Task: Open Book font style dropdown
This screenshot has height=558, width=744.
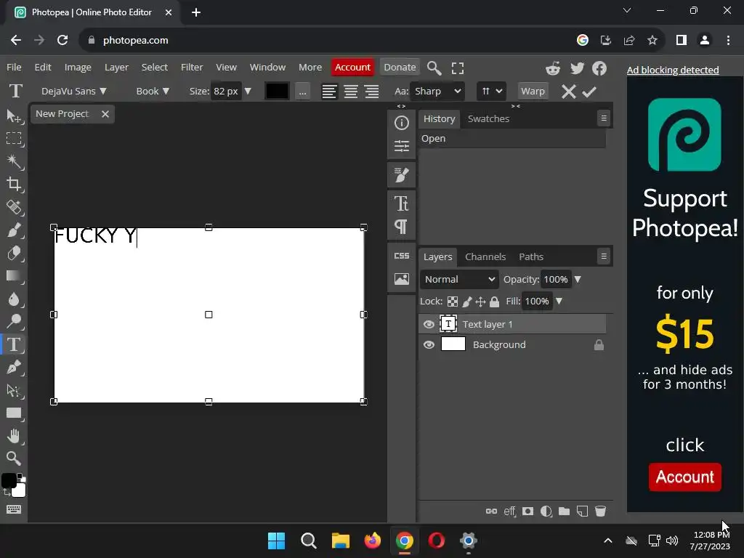Action: click(153, 91)
